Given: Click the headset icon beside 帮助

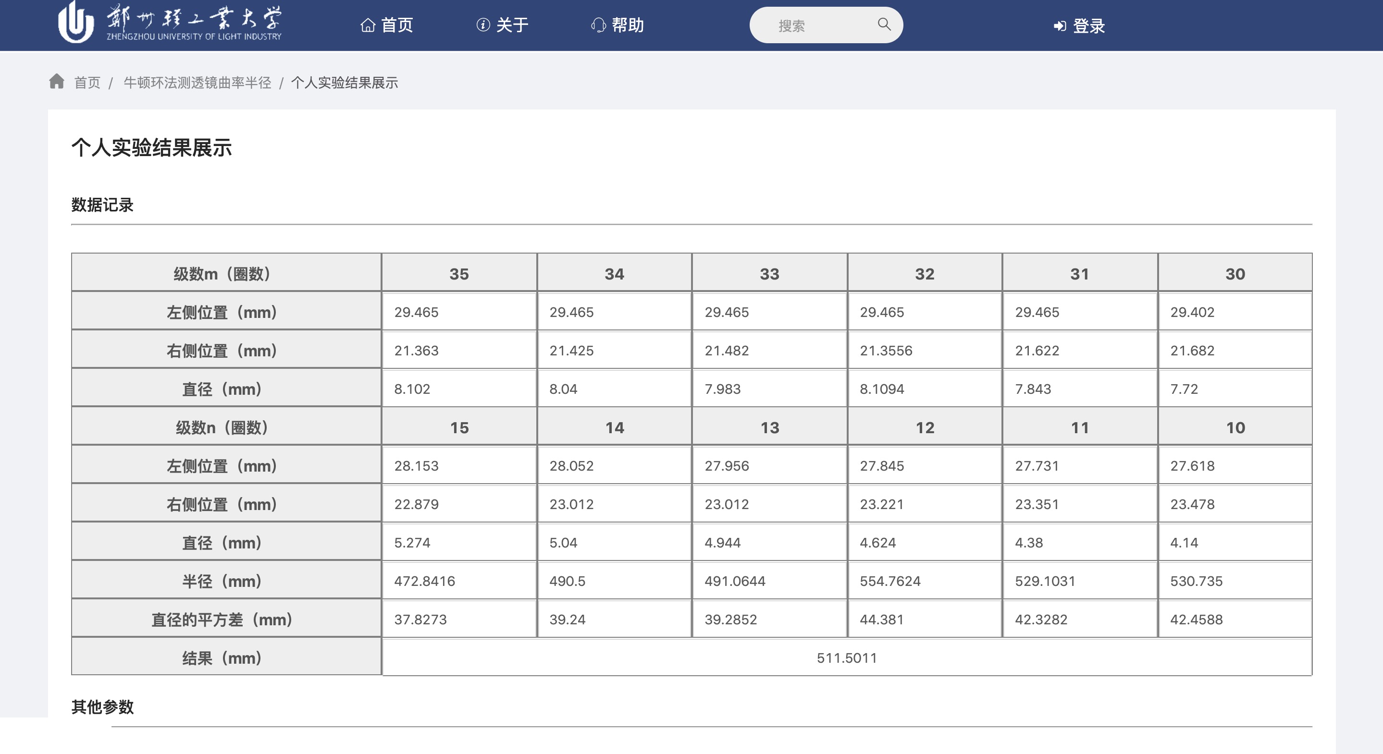Looking at the screenshot, I should [599, 25].
